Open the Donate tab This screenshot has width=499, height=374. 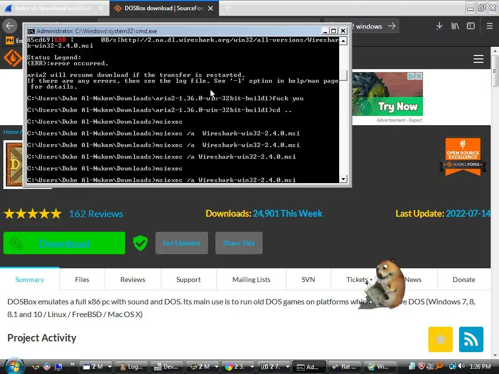(464, 279)
